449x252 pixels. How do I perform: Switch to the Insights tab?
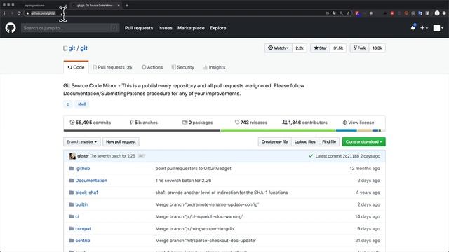pyautogui.click(x=214, y=67)
